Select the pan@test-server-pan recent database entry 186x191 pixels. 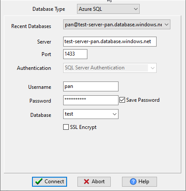pyautogui.click(x=113, y=25)
